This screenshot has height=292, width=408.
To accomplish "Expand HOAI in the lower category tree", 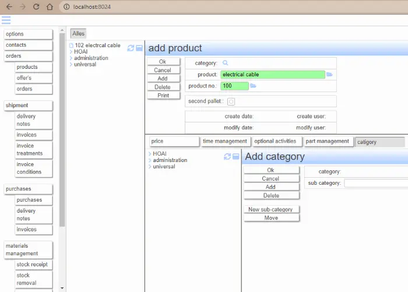I will pos(150,153).
